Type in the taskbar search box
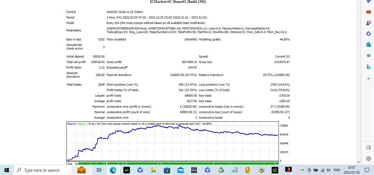 [x=42, y=170]
